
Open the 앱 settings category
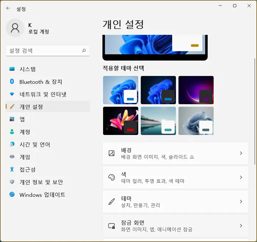coord(48,119)
